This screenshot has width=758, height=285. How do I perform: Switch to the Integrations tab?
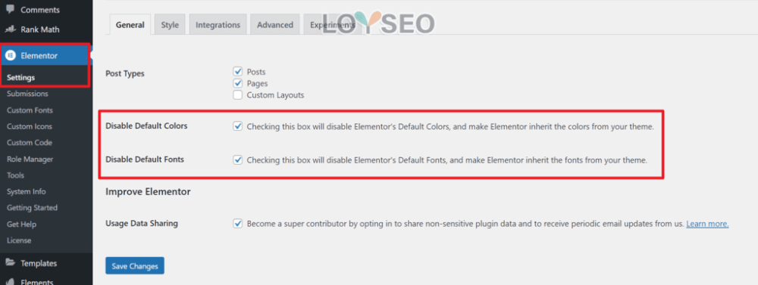click(x=218, y=25)
